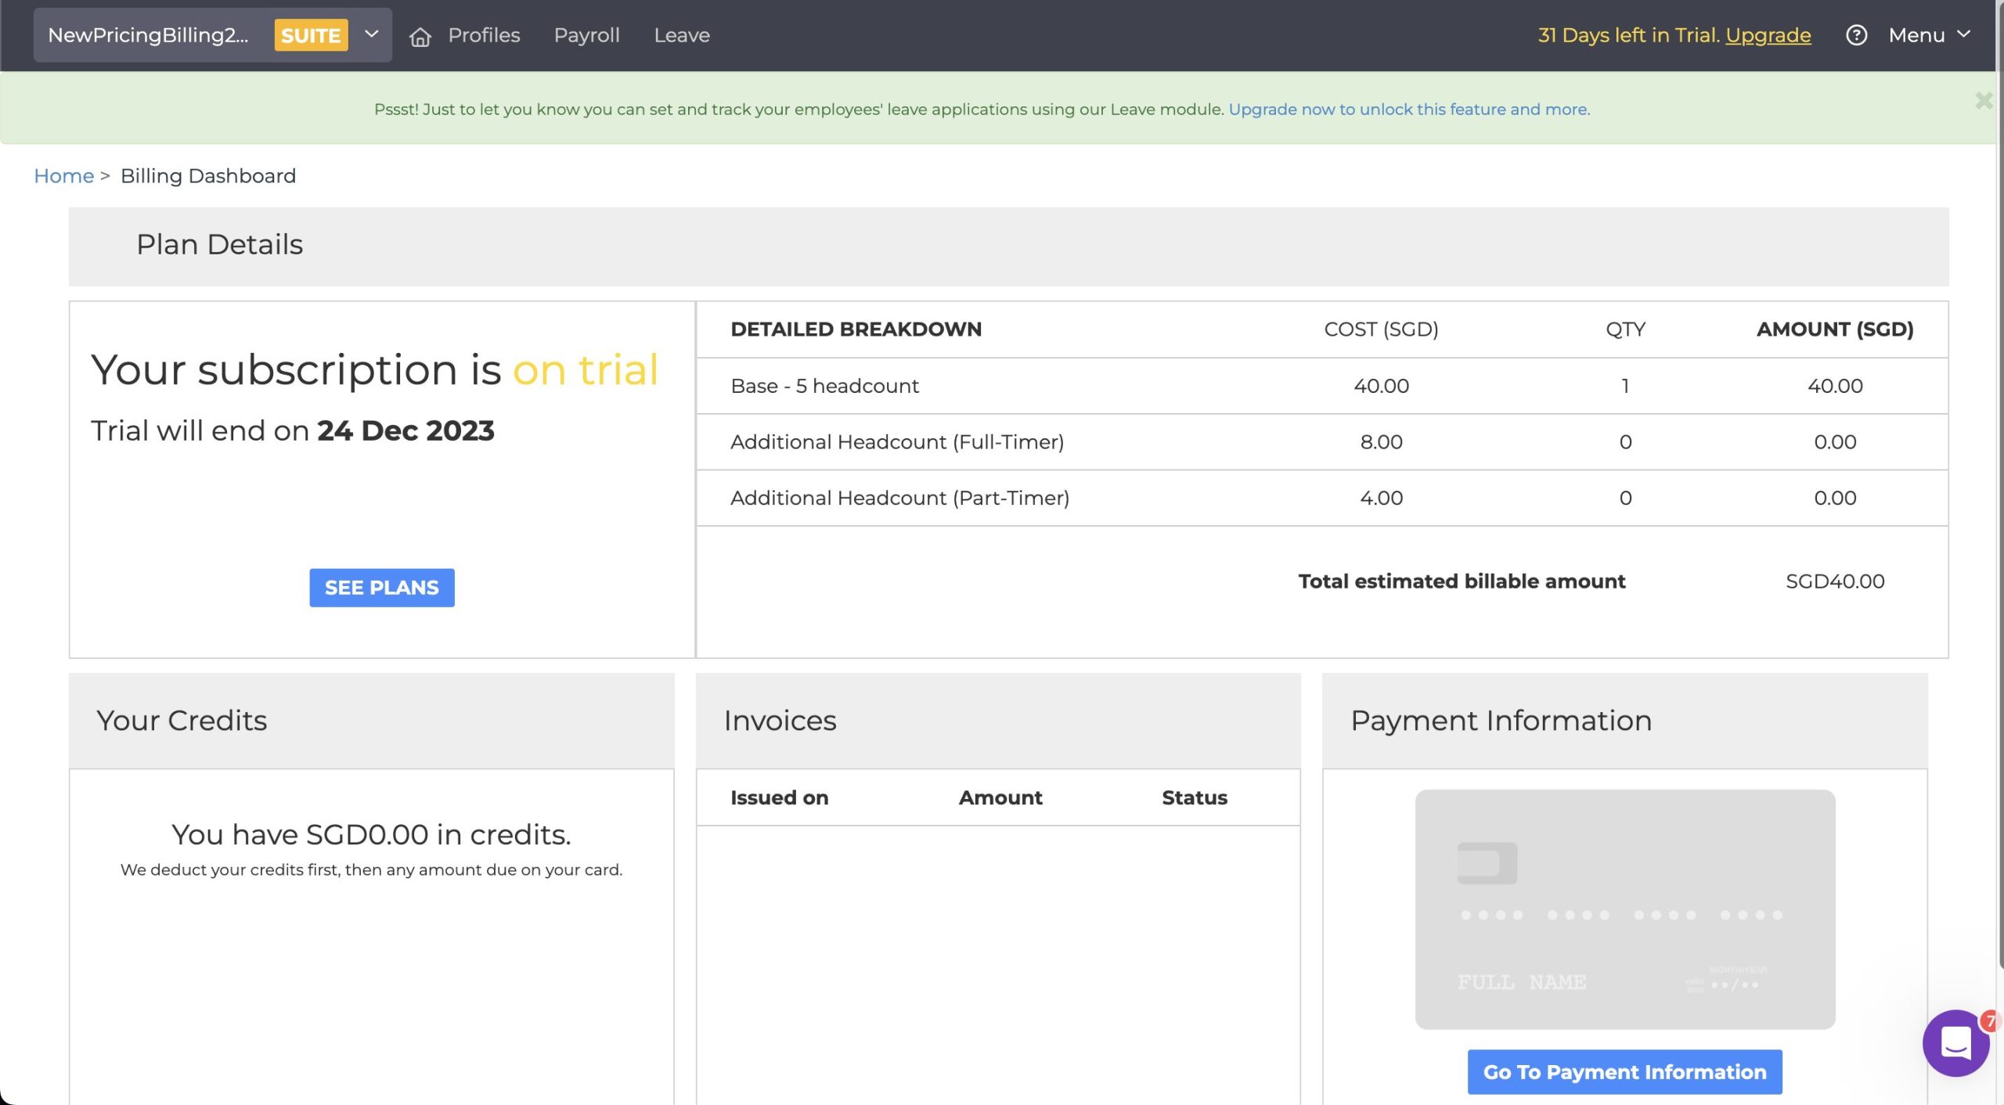Click the yellow SUITE plan badge
2004x1105 pixels.
[310, 34]
